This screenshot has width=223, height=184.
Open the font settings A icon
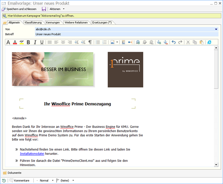(8, 42)
